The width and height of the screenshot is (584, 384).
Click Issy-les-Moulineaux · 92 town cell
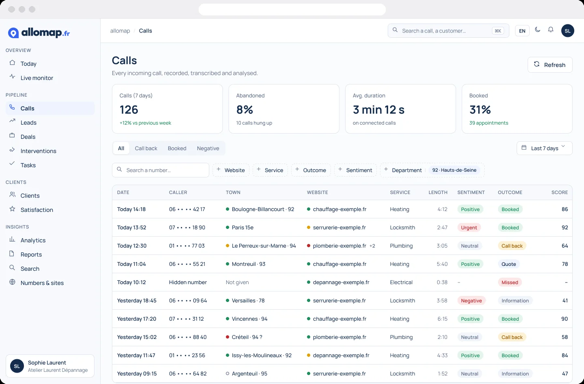coord(259,356)
